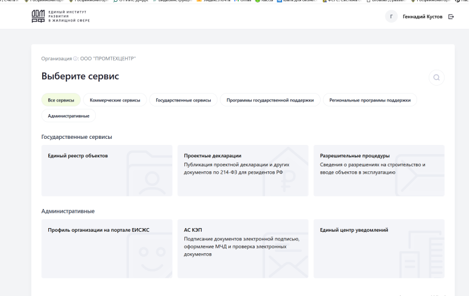Click the Геннадий Кустов username

pos(423,17)
